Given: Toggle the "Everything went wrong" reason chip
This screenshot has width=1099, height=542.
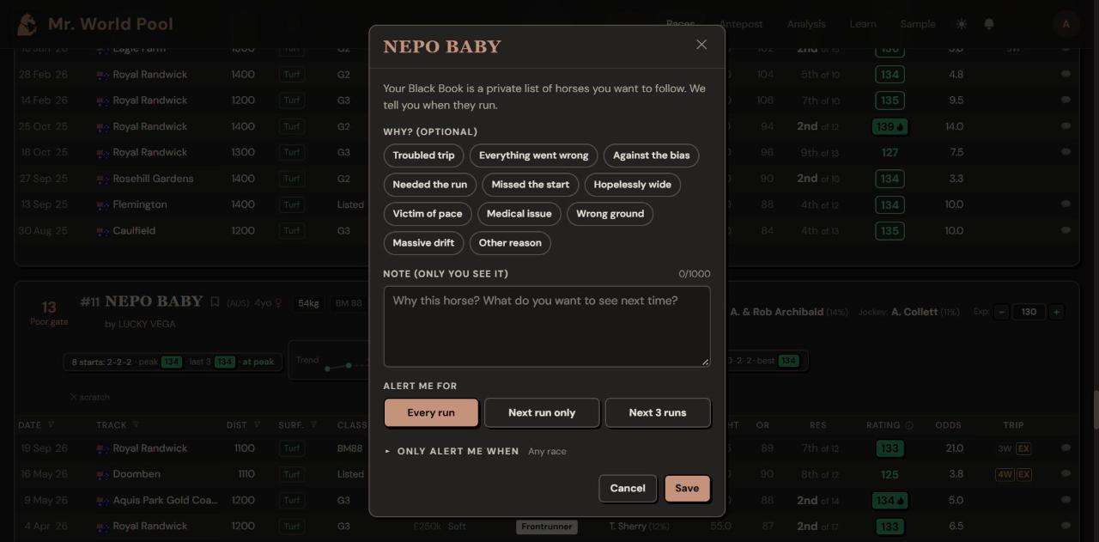Looking at the screenshot, I should point(533,155).
